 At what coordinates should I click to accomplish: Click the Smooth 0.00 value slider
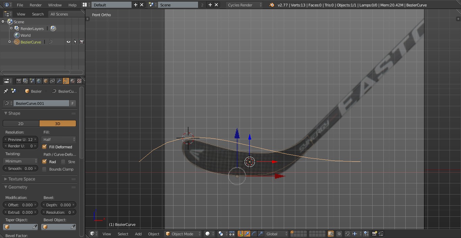pos(21,169)
